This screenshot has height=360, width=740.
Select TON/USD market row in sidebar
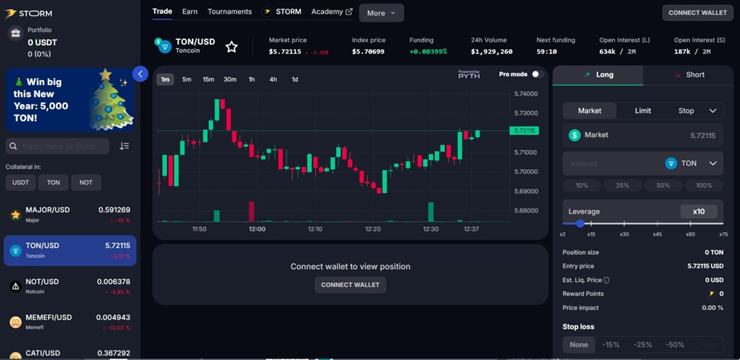point(70,250)
